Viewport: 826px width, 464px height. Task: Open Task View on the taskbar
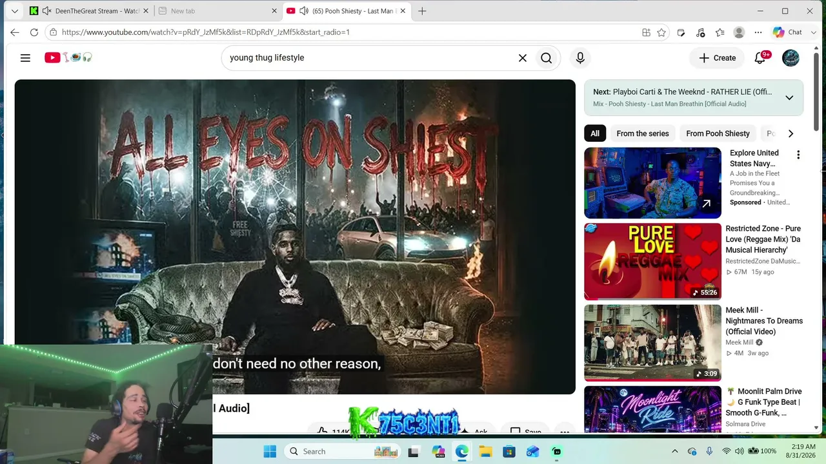(414, 451)
